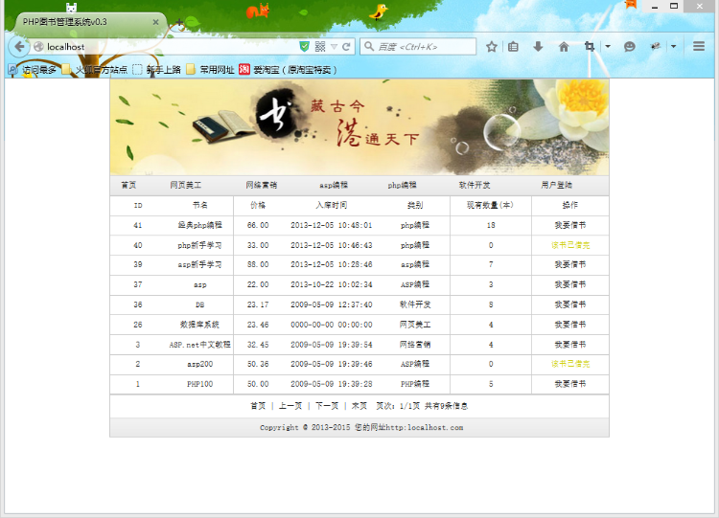
Task: Open a new tab with plus
Action: pyautogui.click(x=179, y=22)
